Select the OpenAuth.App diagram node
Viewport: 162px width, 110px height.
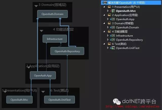[x=43, y=75]
